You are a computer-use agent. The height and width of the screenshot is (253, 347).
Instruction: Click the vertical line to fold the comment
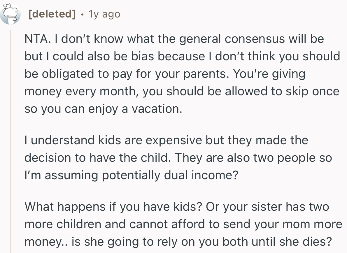click(x=11, y=131)
